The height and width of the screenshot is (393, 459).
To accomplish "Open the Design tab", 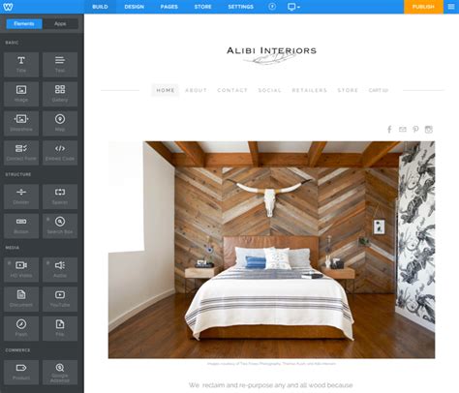I will coord(135,7).
